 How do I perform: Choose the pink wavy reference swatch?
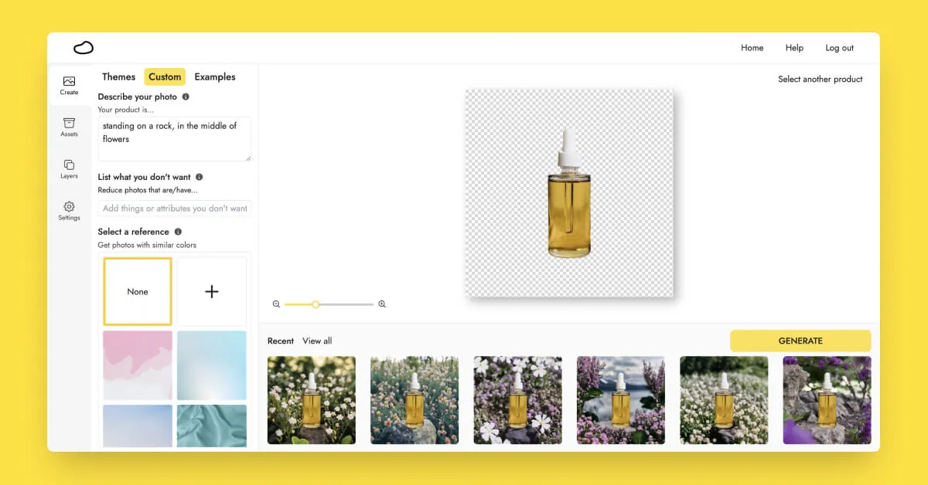pyautogui.click(x=138, y=365)
